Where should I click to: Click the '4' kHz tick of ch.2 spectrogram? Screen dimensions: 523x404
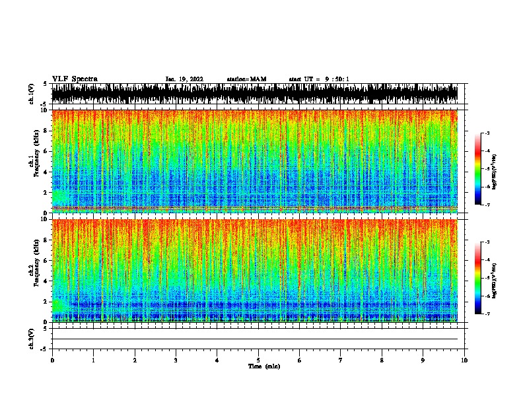tap(46, 281)
